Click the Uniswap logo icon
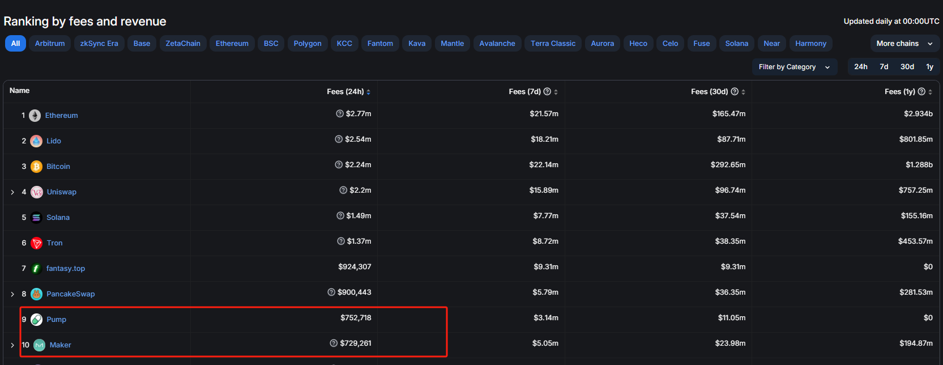This screenshot has height=365, width=943. [x=37, y=192]
